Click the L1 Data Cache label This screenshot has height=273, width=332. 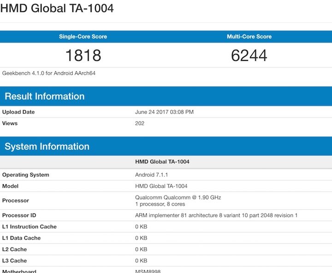click(x=21, y=238)
